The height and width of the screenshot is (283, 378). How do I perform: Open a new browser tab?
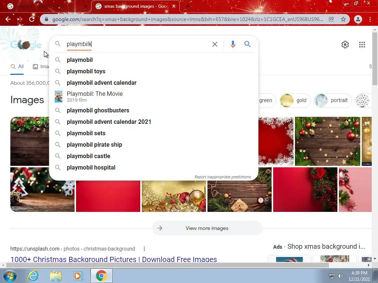[x=188, y=6]
